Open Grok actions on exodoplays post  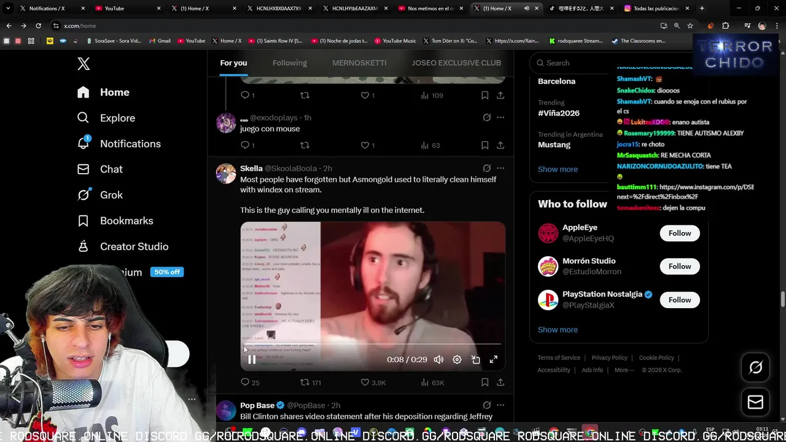486,117
